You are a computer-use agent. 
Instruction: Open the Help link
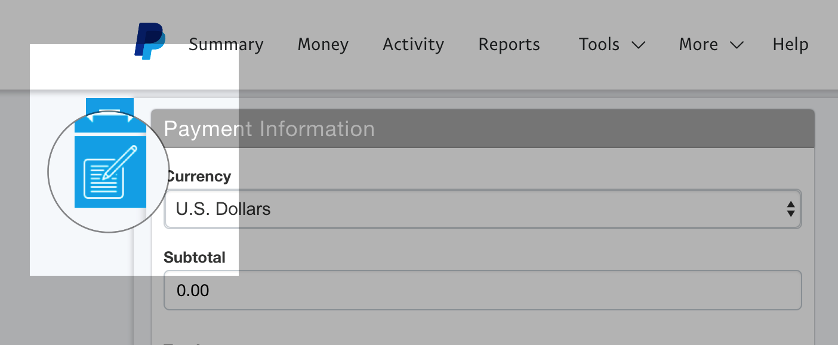pyautogui.click(x=790, y=45)
